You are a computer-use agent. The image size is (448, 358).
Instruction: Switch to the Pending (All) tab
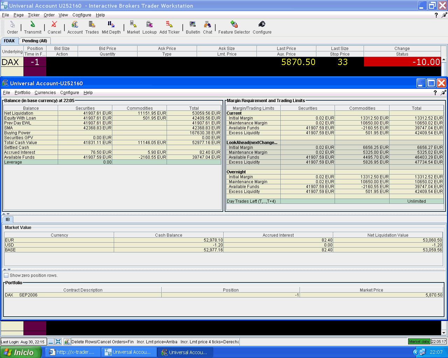34,41
